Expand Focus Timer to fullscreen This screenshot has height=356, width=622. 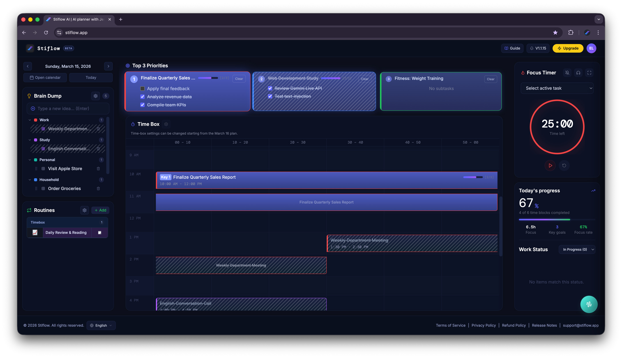(589, 73)
